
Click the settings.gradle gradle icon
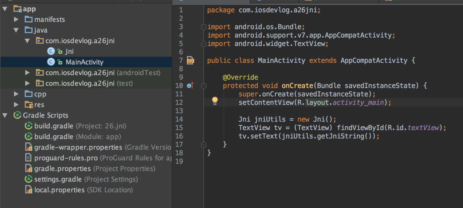(29, 179)
